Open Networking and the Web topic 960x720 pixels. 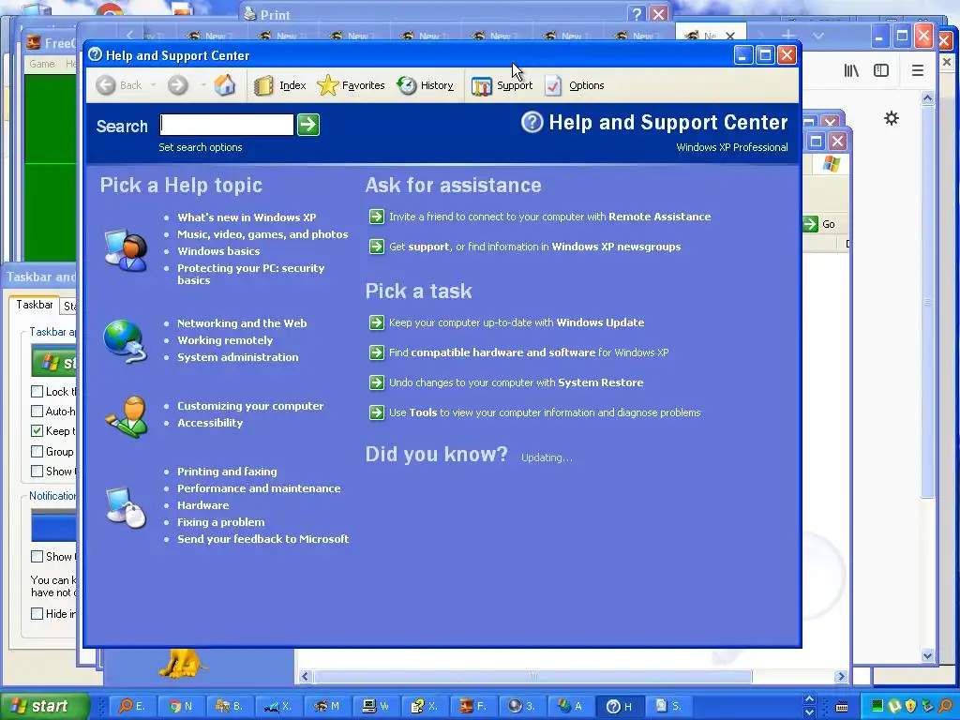pos(242,323)
